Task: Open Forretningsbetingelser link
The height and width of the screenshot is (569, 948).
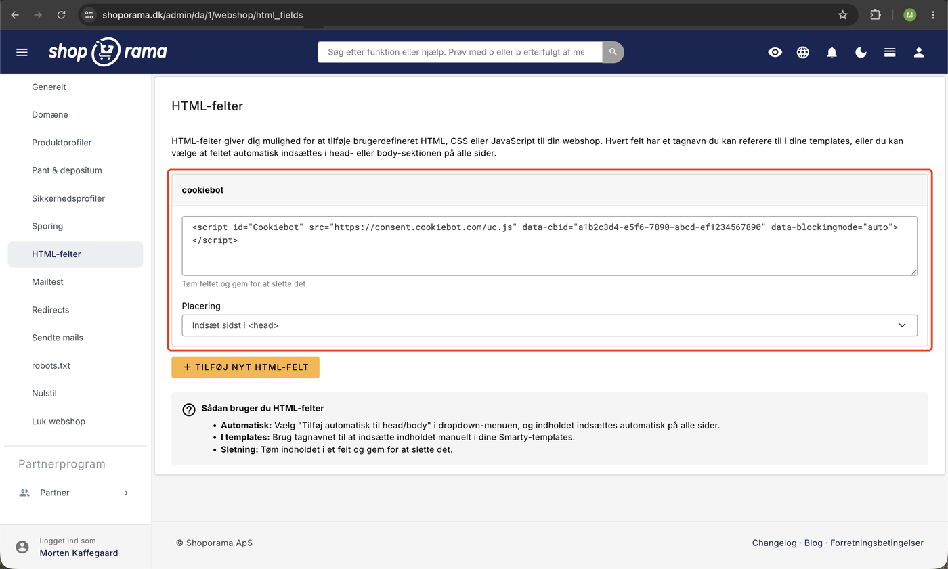Action: (x=877, y=543)
